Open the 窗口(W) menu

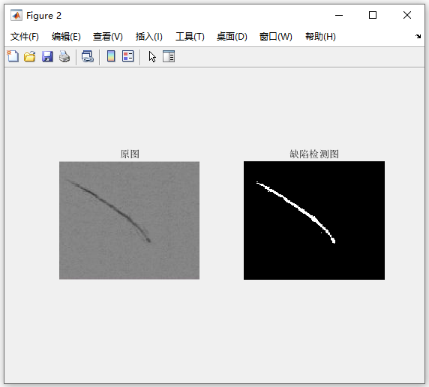tap(276, 37)
